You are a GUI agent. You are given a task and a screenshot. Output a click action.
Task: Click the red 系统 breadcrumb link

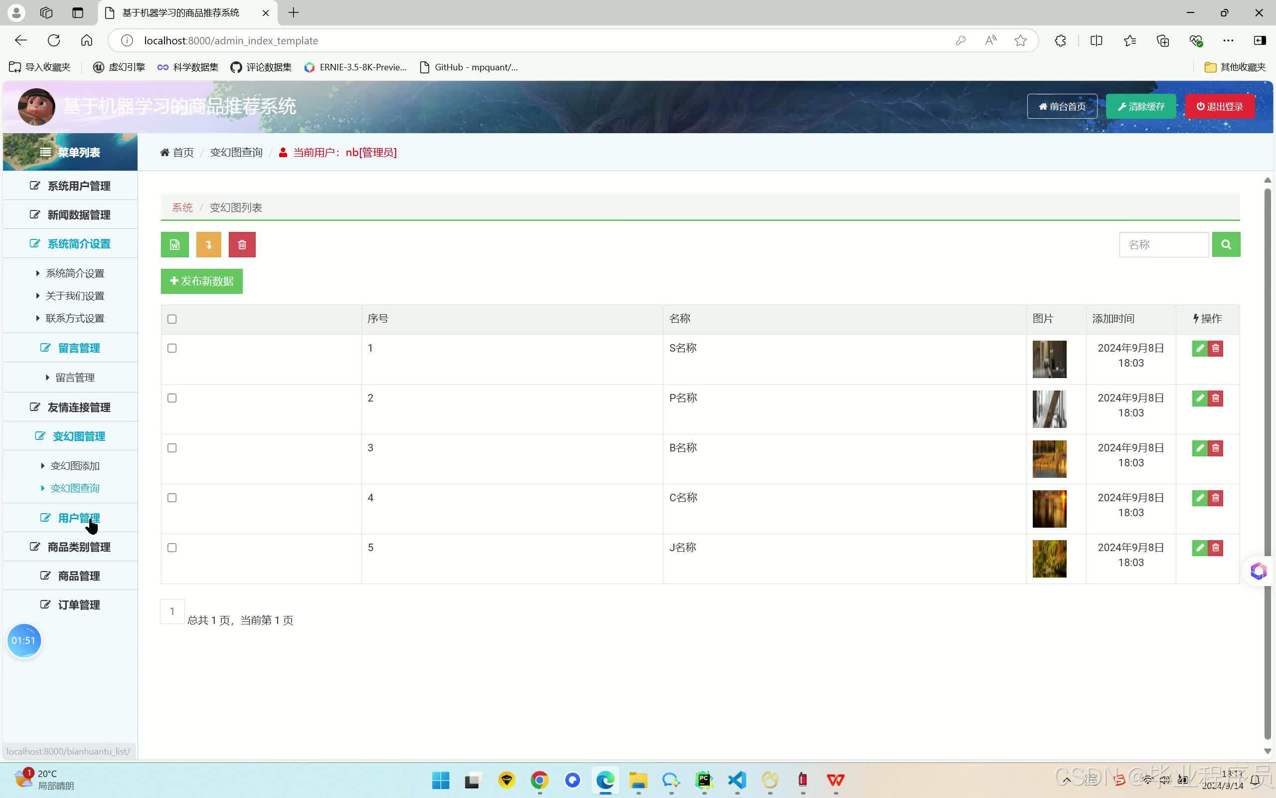(182, 208)
